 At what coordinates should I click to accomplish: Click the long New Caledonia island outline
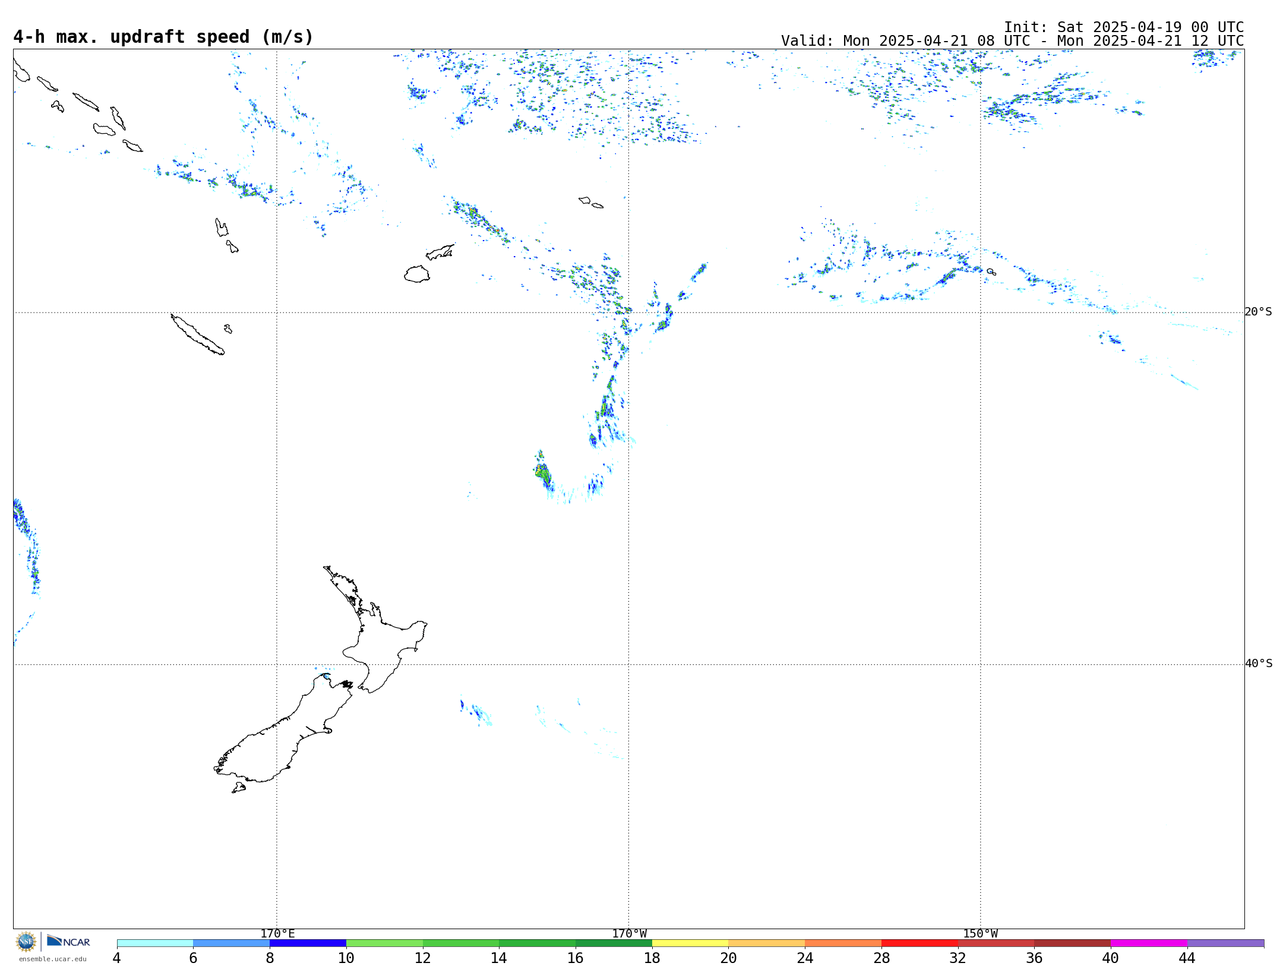[x=198, y=334]
